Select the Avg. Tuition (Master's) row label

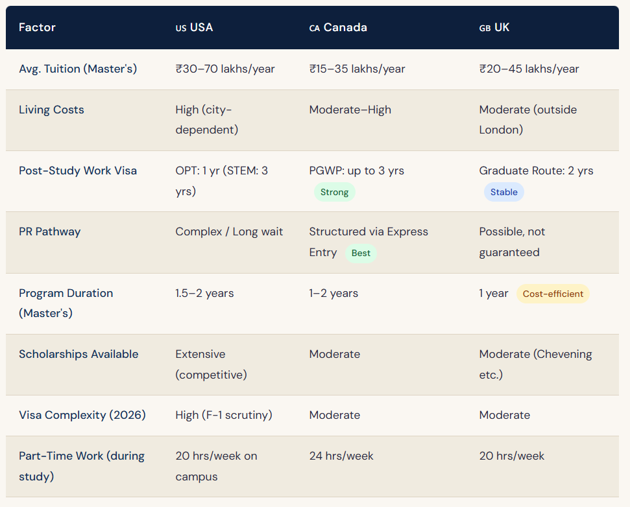coord(78,69)
